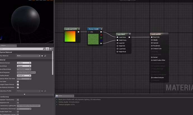
Task: Click the Layer Grass input pin
Action: 117,37
